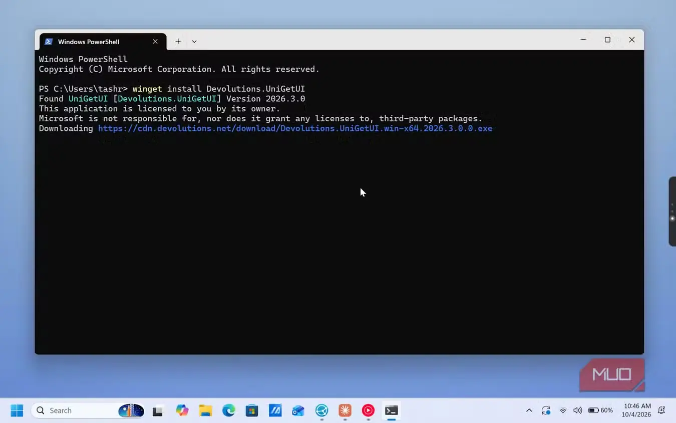Image resolution: width=676 pixels, height=423 pixels.
Task: Click 'This application is licensed to you' line
Action: coord(159,109)
